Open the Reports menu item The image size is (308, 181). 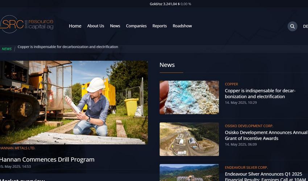(x=159, y=26)
